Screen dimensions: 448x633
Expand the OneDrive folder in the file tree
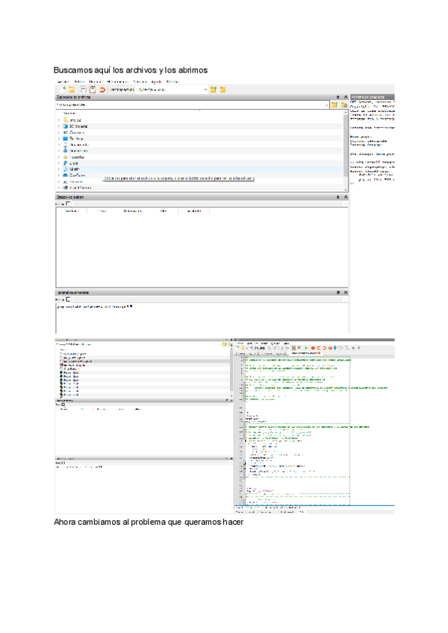pyautogui.click(x=58, y=175)
